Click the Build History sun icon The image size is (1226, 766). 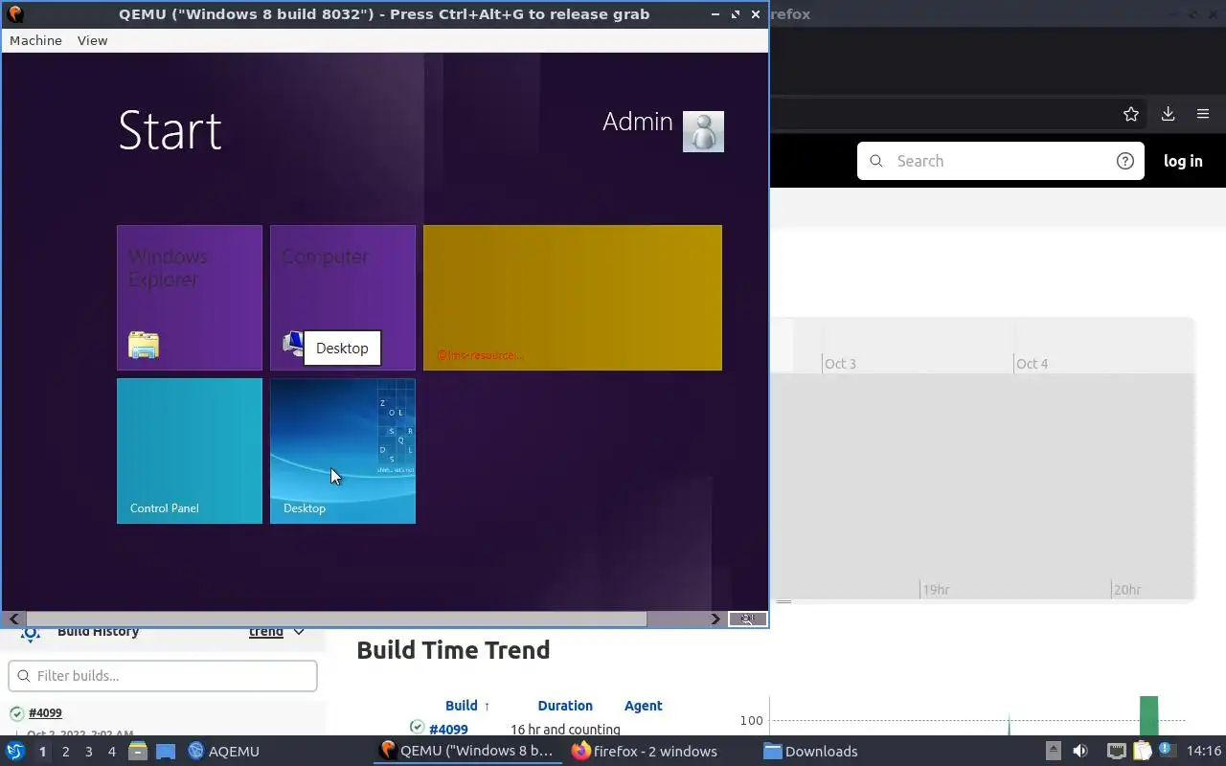31,633
